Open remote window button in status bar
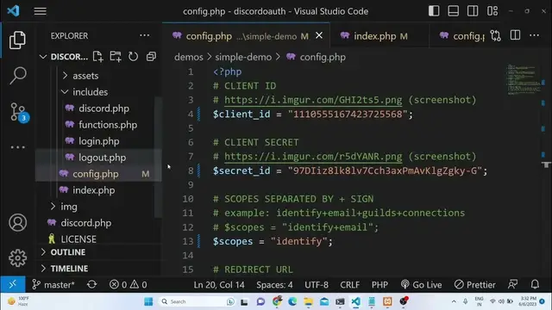 [x=13, y=284]
